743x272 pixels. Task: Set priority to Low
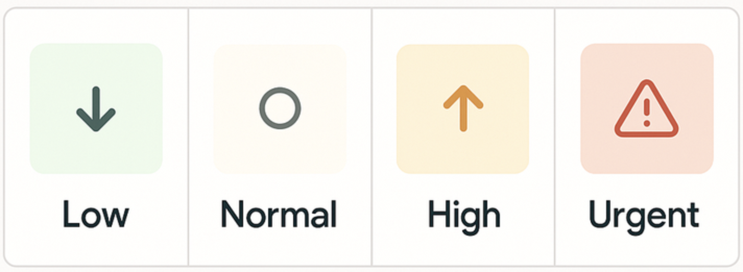coord(96,137)
